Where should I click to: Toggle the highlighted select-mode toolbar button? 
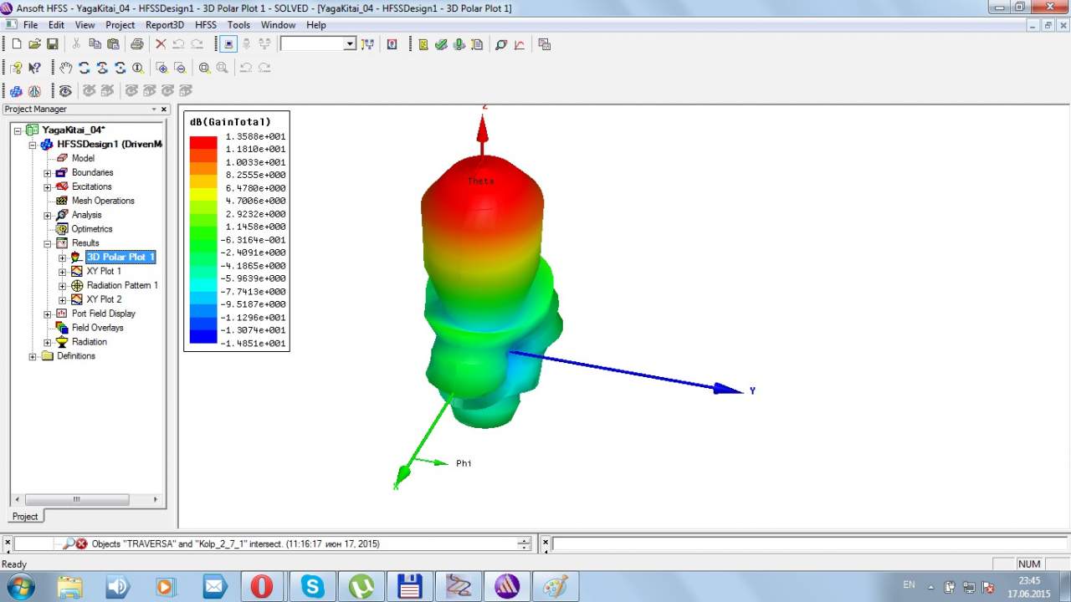pyautogui.click(x=228, y=44)
